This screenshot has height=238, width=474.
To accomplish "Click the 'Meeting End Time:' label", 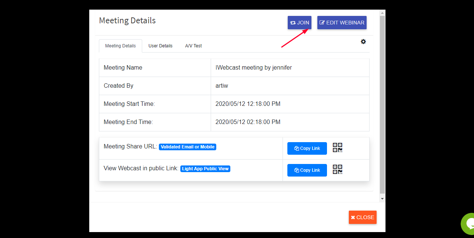I will pyautogui.click(x=128, y=122).
